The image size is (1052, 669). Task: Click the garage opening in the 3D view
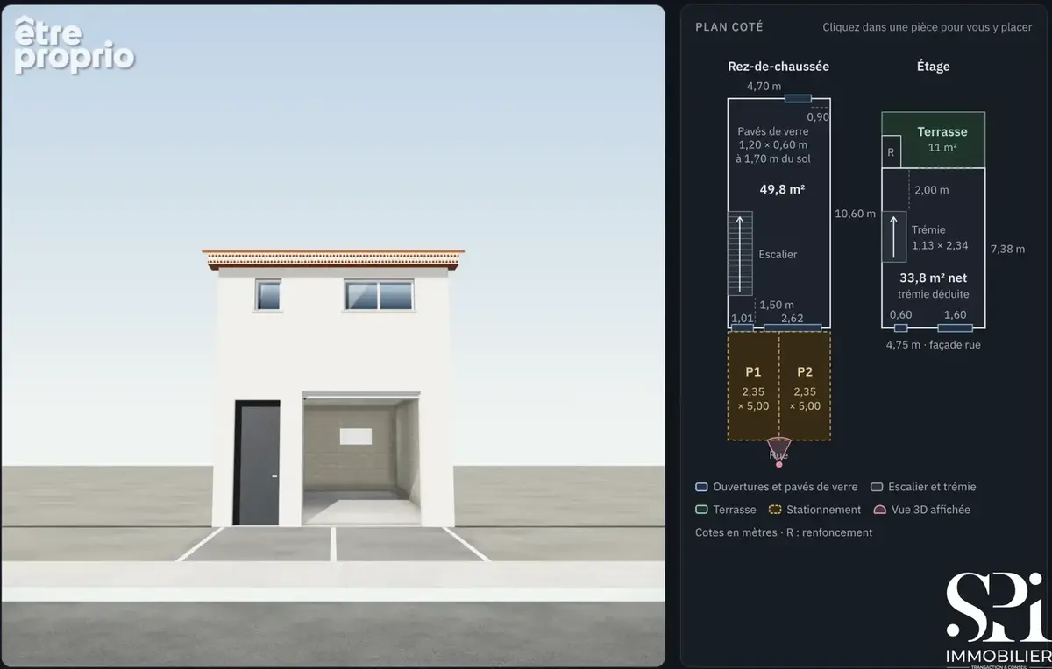[x=361, y=459]
